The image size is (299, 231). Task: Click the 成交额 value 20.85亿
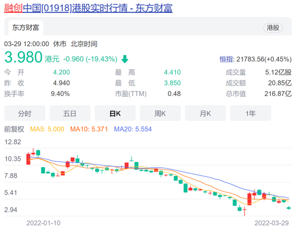(280, 83)
